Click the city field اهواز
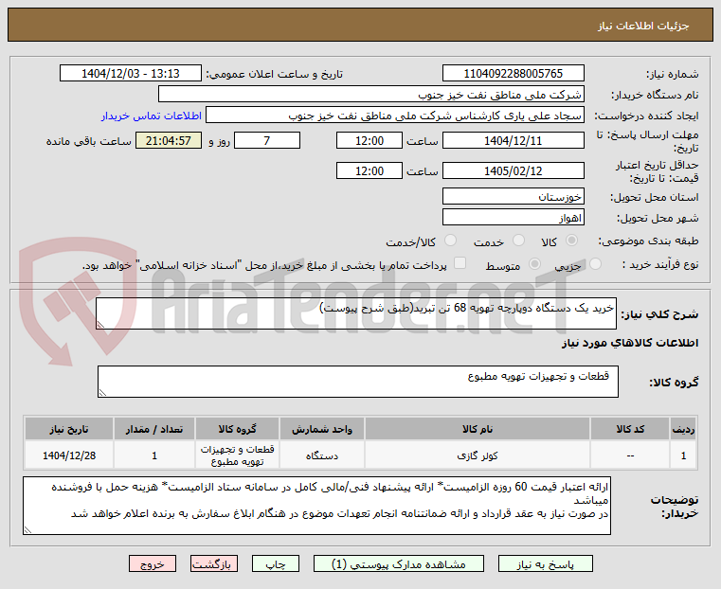This screenshot has height=589, width=721. (514, 217)
